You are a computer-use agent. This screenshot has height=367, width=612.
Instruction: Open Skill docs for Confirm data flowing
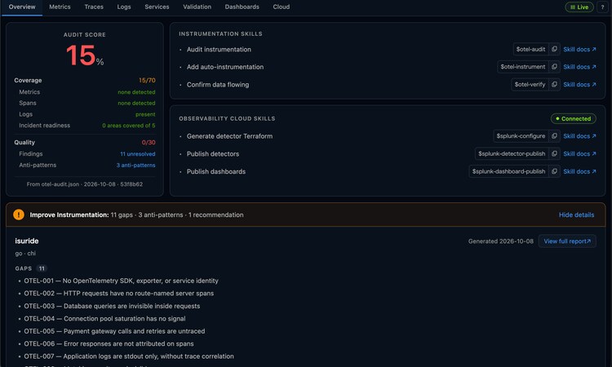click(579, 84)
